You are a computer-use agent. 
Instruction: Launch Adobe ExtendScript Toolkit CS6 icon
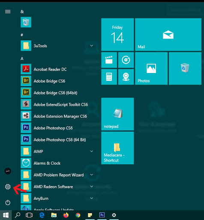click(x=26, y=104)
